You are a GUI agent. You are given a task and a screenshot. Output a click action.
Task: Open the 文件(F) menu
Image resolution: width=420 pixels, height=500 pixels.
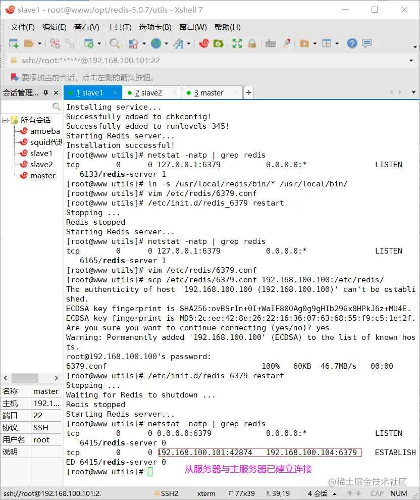click(22, 27)
